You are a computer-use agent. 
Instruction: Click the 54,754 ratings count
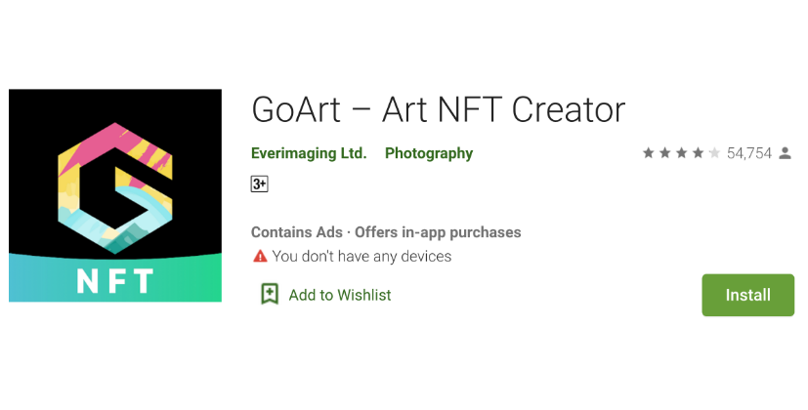pyautogui.click(x=749, y=153)
